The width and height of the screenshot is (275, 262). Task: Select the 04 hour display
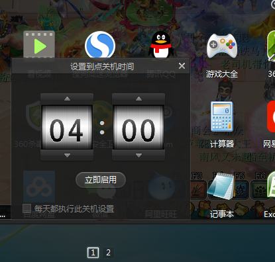(x=67, y=127)
